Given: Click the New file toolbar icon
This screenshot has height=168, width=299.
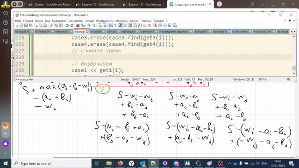Looking at the screenshot, I should tap(17, 25).
